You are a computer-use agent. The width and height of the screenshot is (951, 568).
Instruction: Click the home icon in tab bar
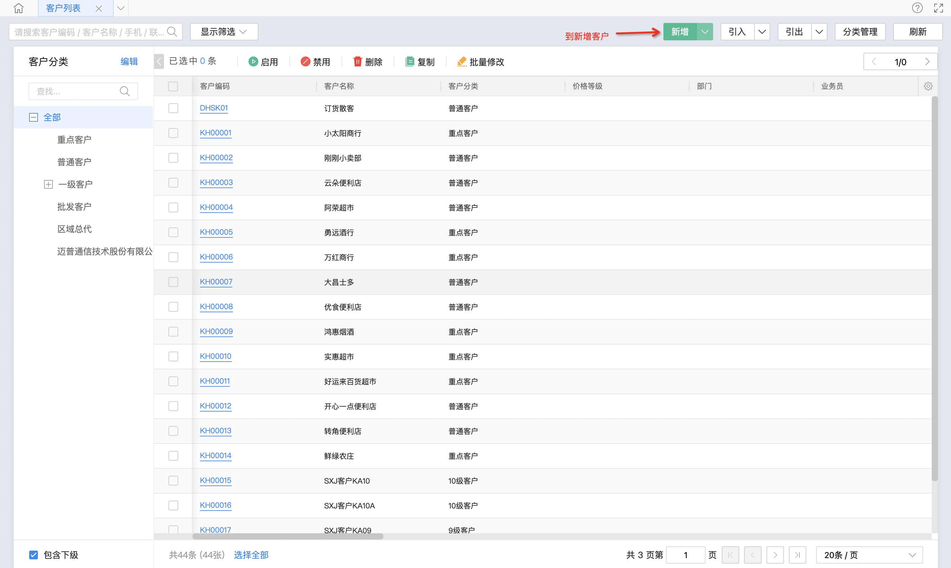tap(18, 8)
